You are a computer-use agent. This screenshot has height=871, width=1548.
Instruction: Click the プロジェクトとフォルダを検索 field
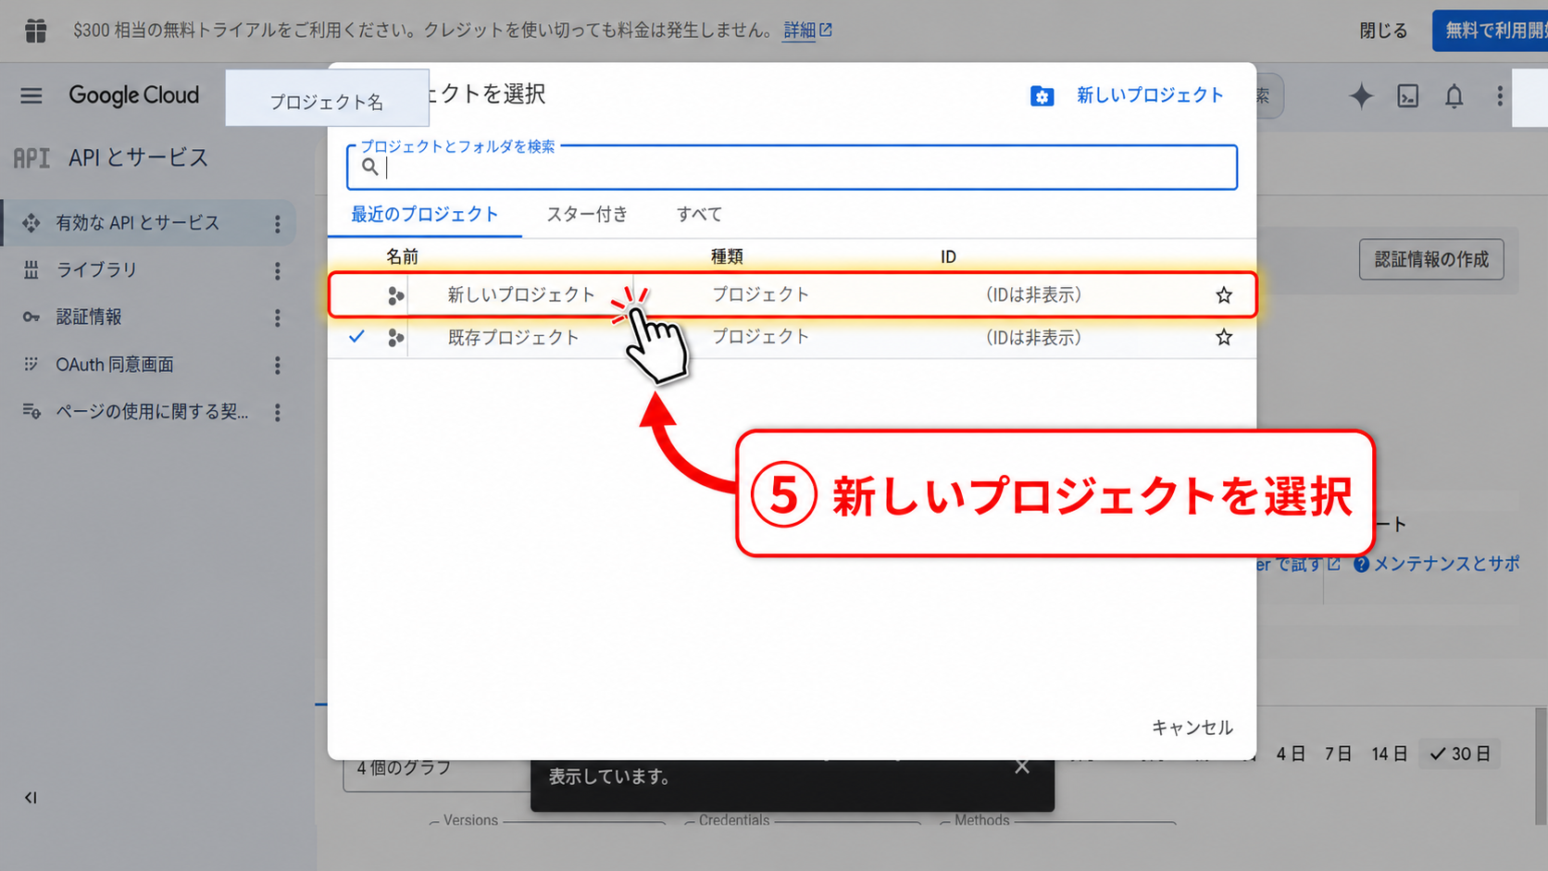point(793,168)
